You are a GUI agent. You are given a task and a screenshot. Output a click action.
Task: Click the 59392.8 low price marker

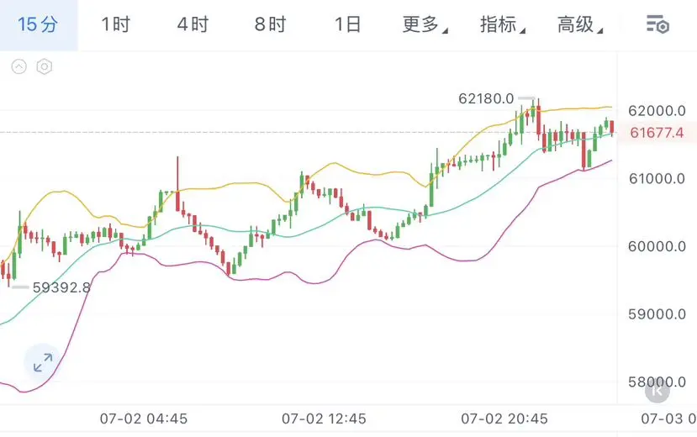[x=61, y=287]
